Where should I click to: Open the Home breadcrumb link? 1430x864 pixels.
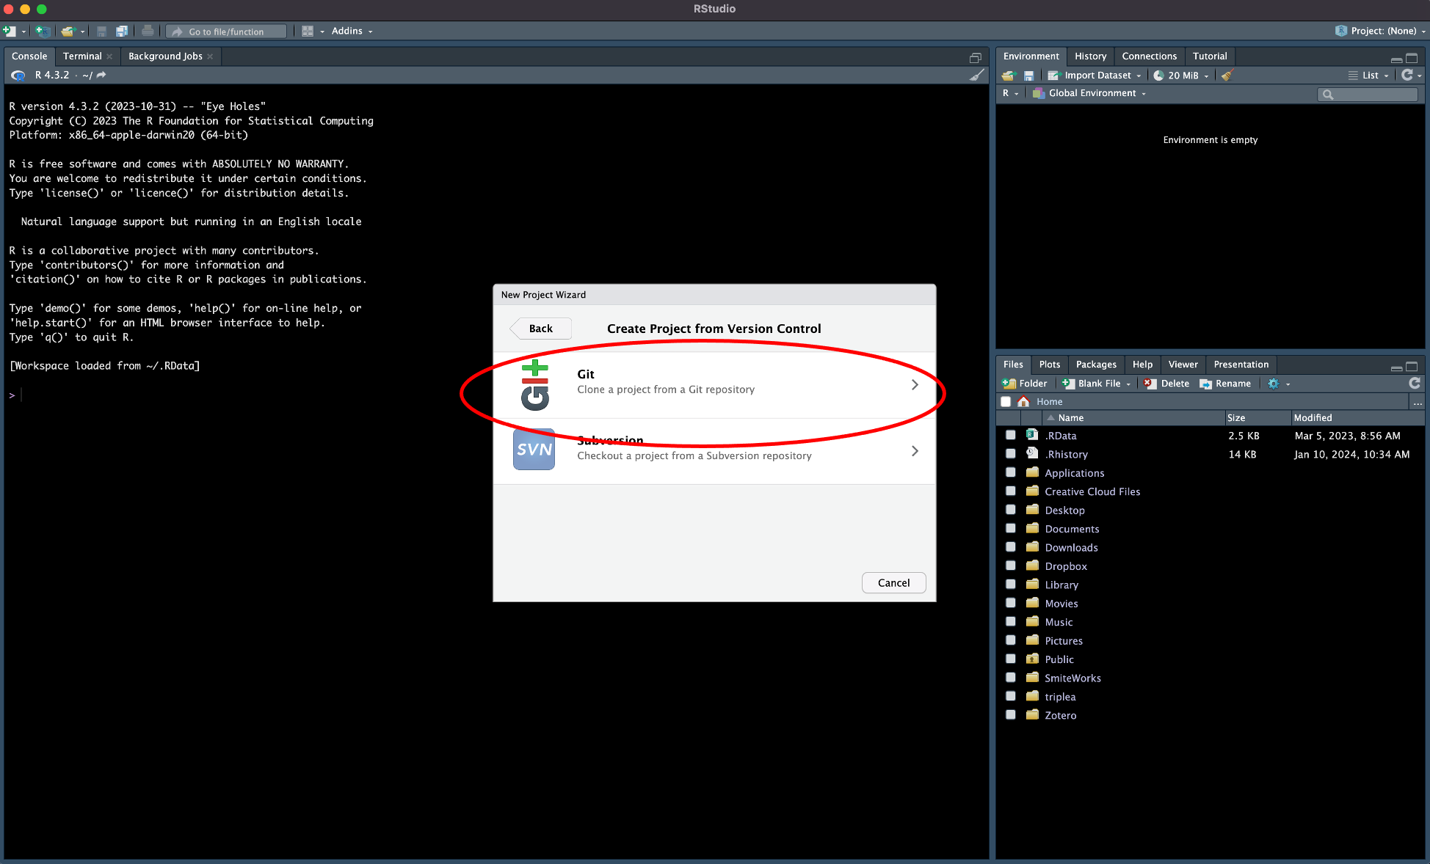1049,401
